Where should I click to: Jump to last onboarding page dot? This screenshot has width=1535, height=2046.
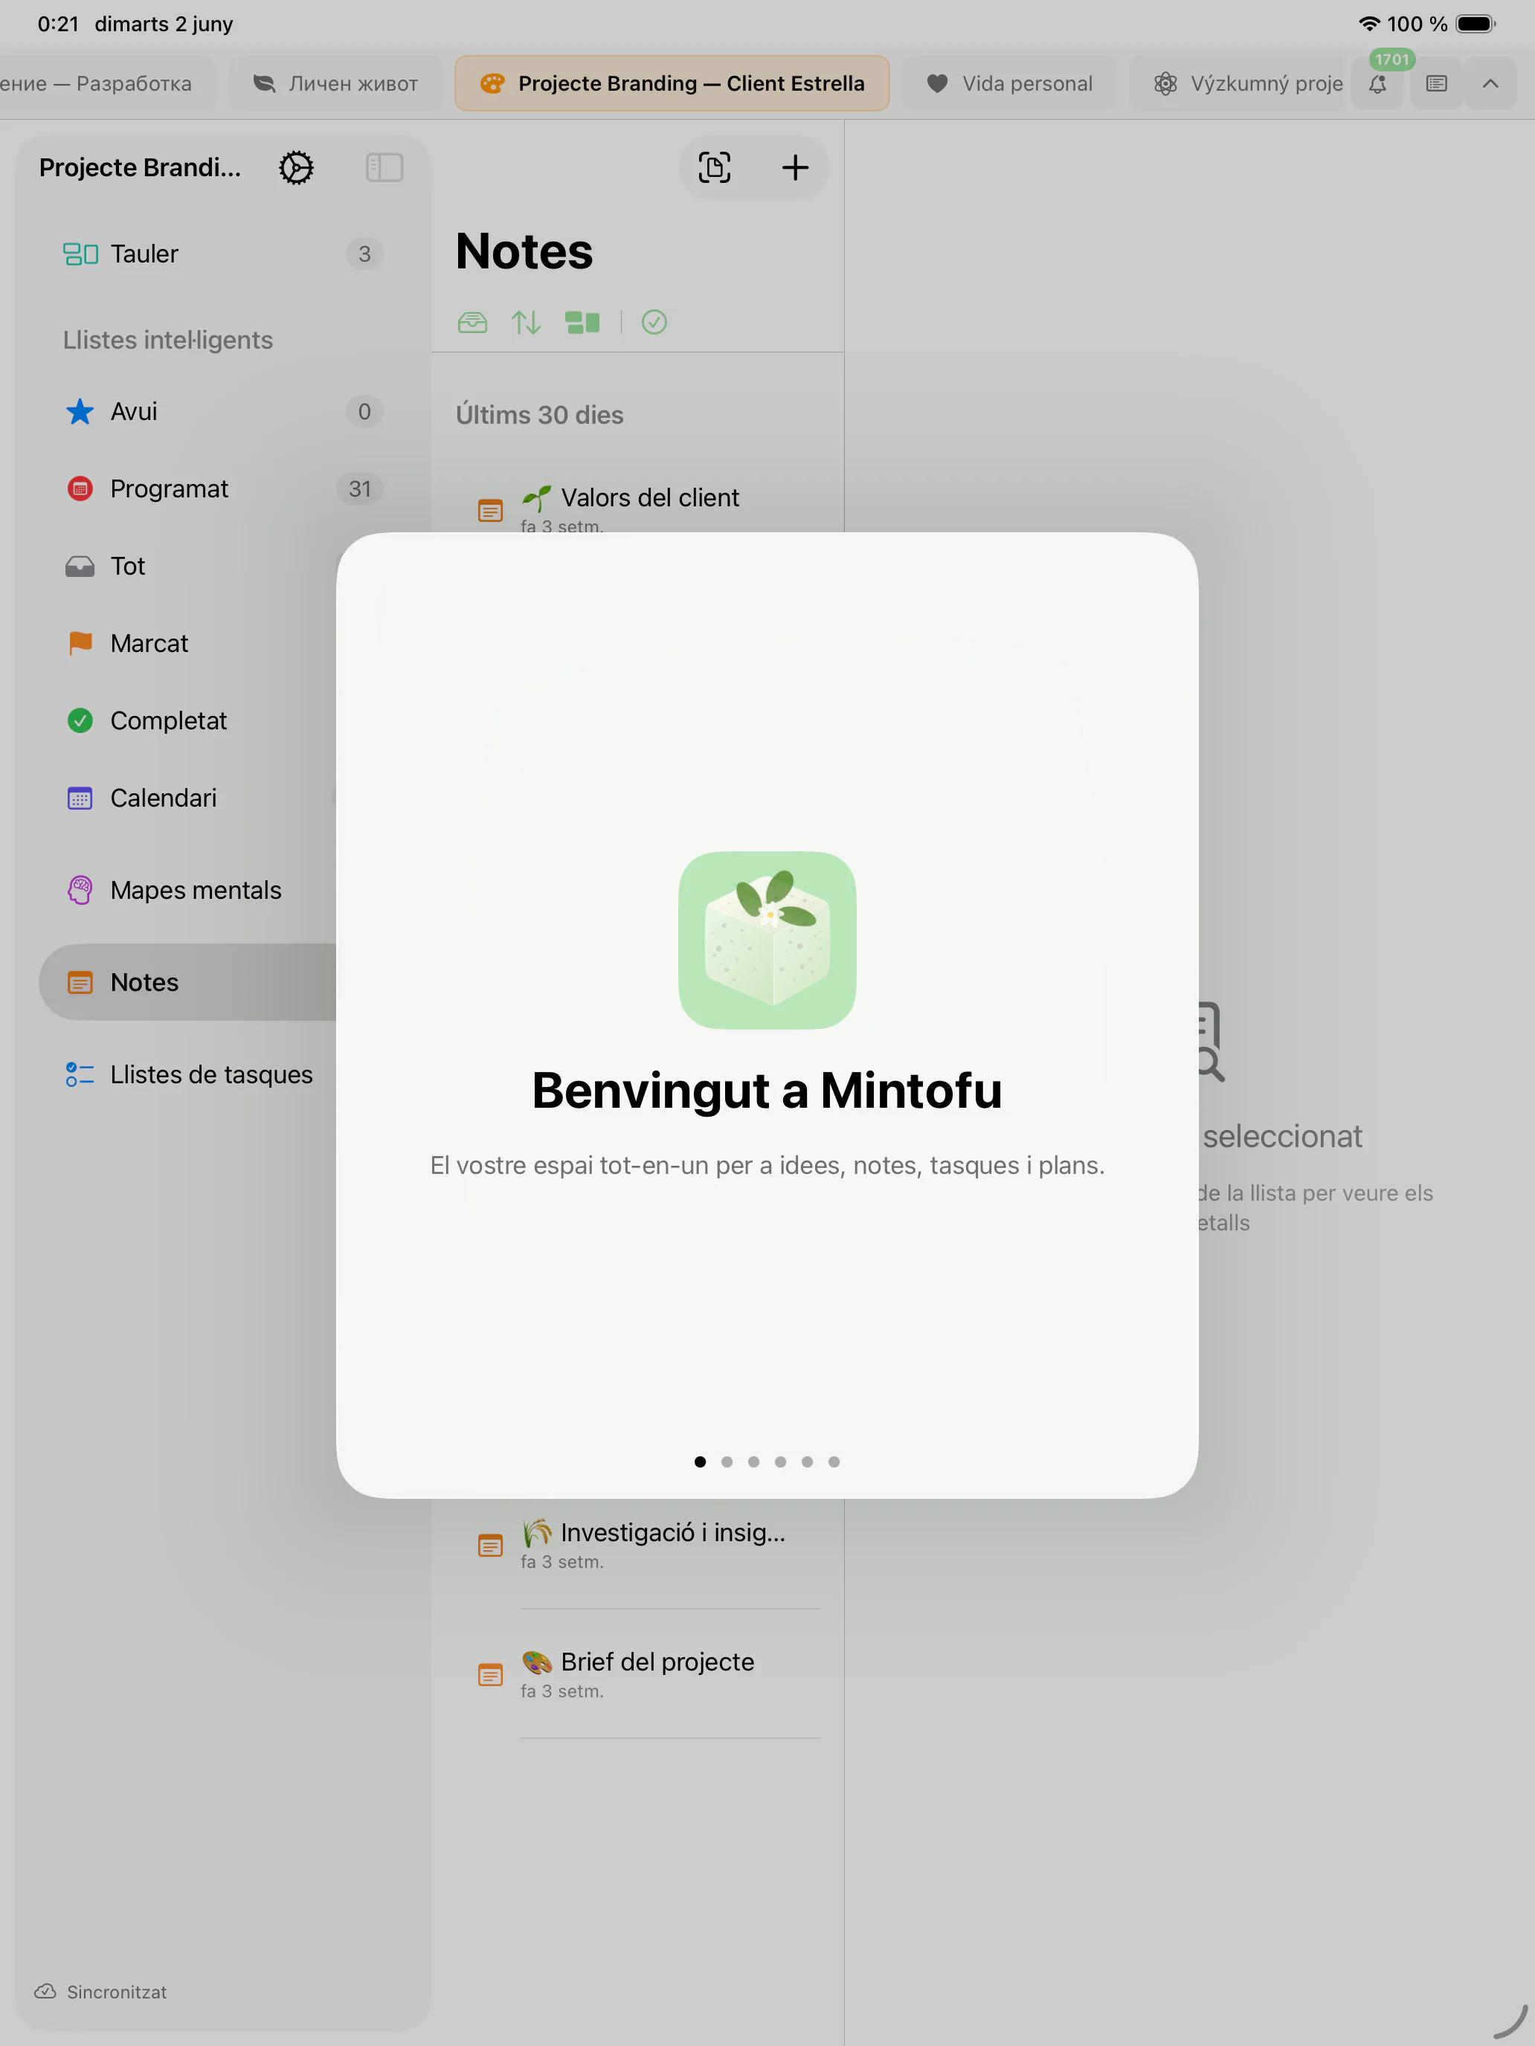tap(834, 1462)
